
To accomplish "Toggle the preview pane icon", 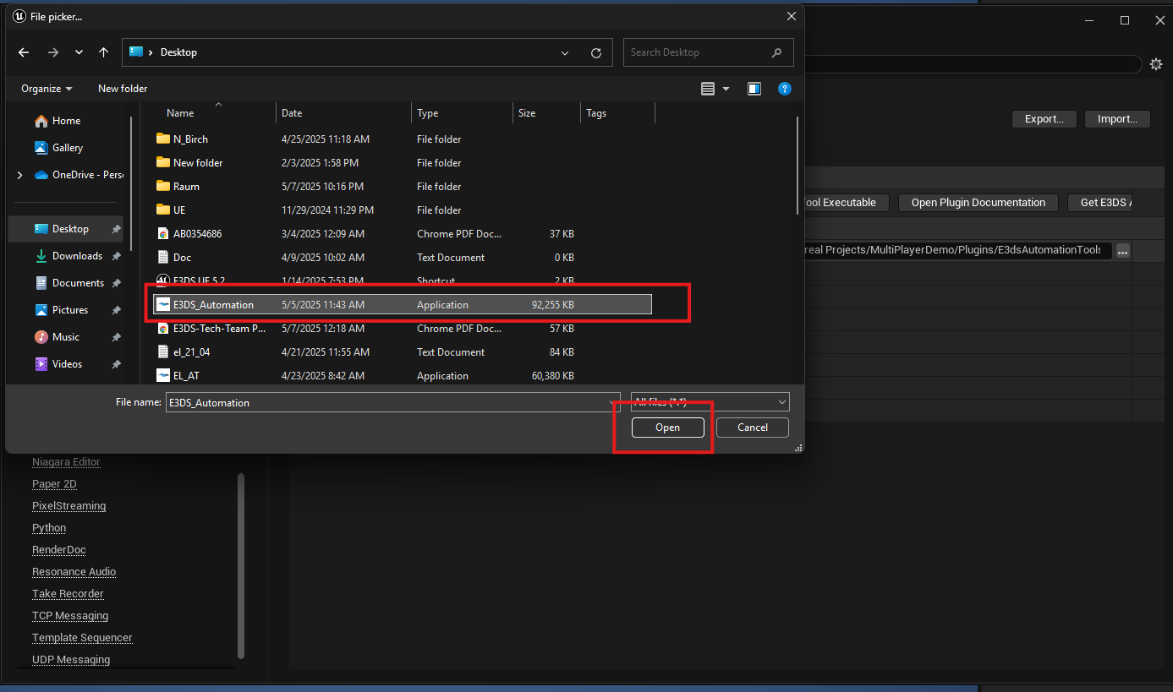I will pyautogui.click(x=754, y=89).
